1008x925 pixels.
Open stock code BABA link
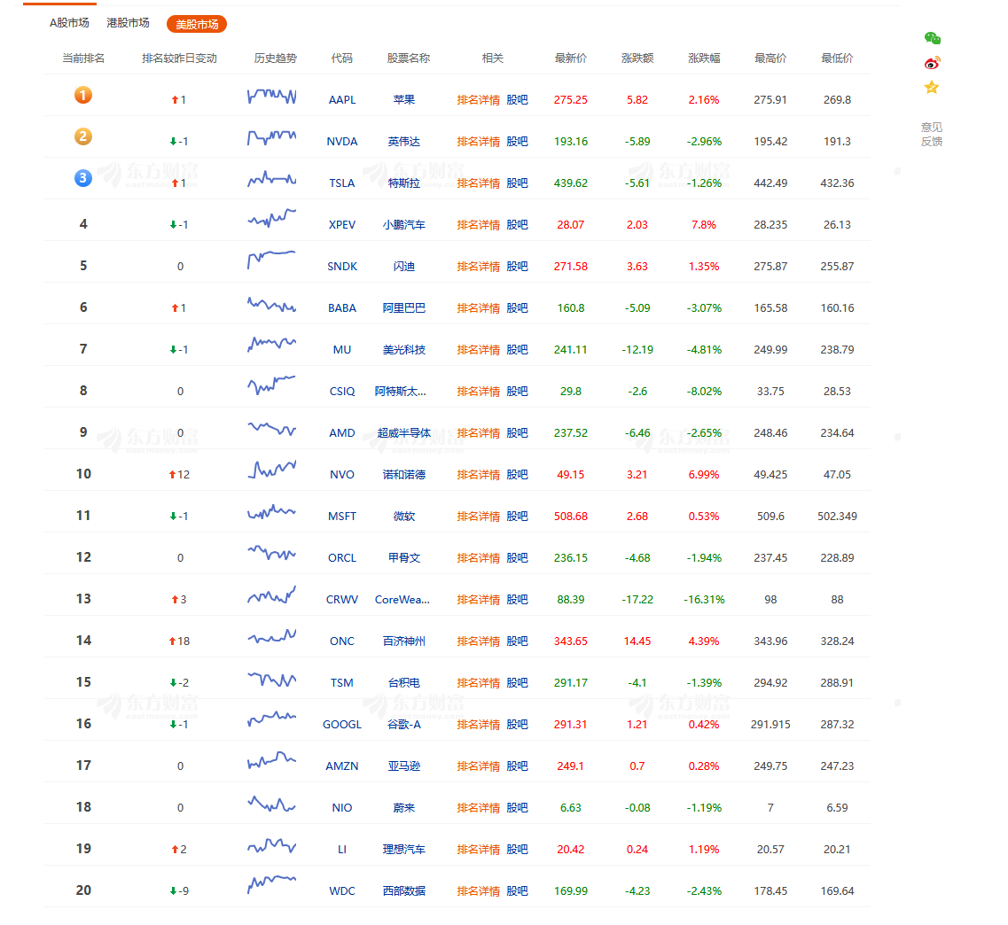click(342, 308)
